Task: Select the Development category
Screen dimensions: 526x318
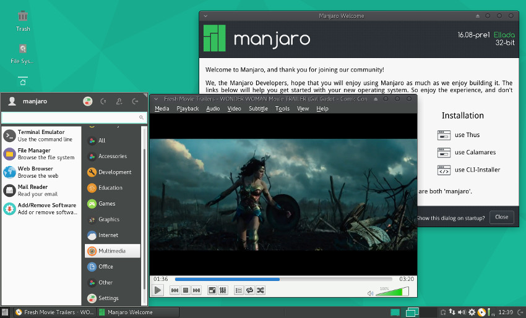Action: click(x=113, y=172)
